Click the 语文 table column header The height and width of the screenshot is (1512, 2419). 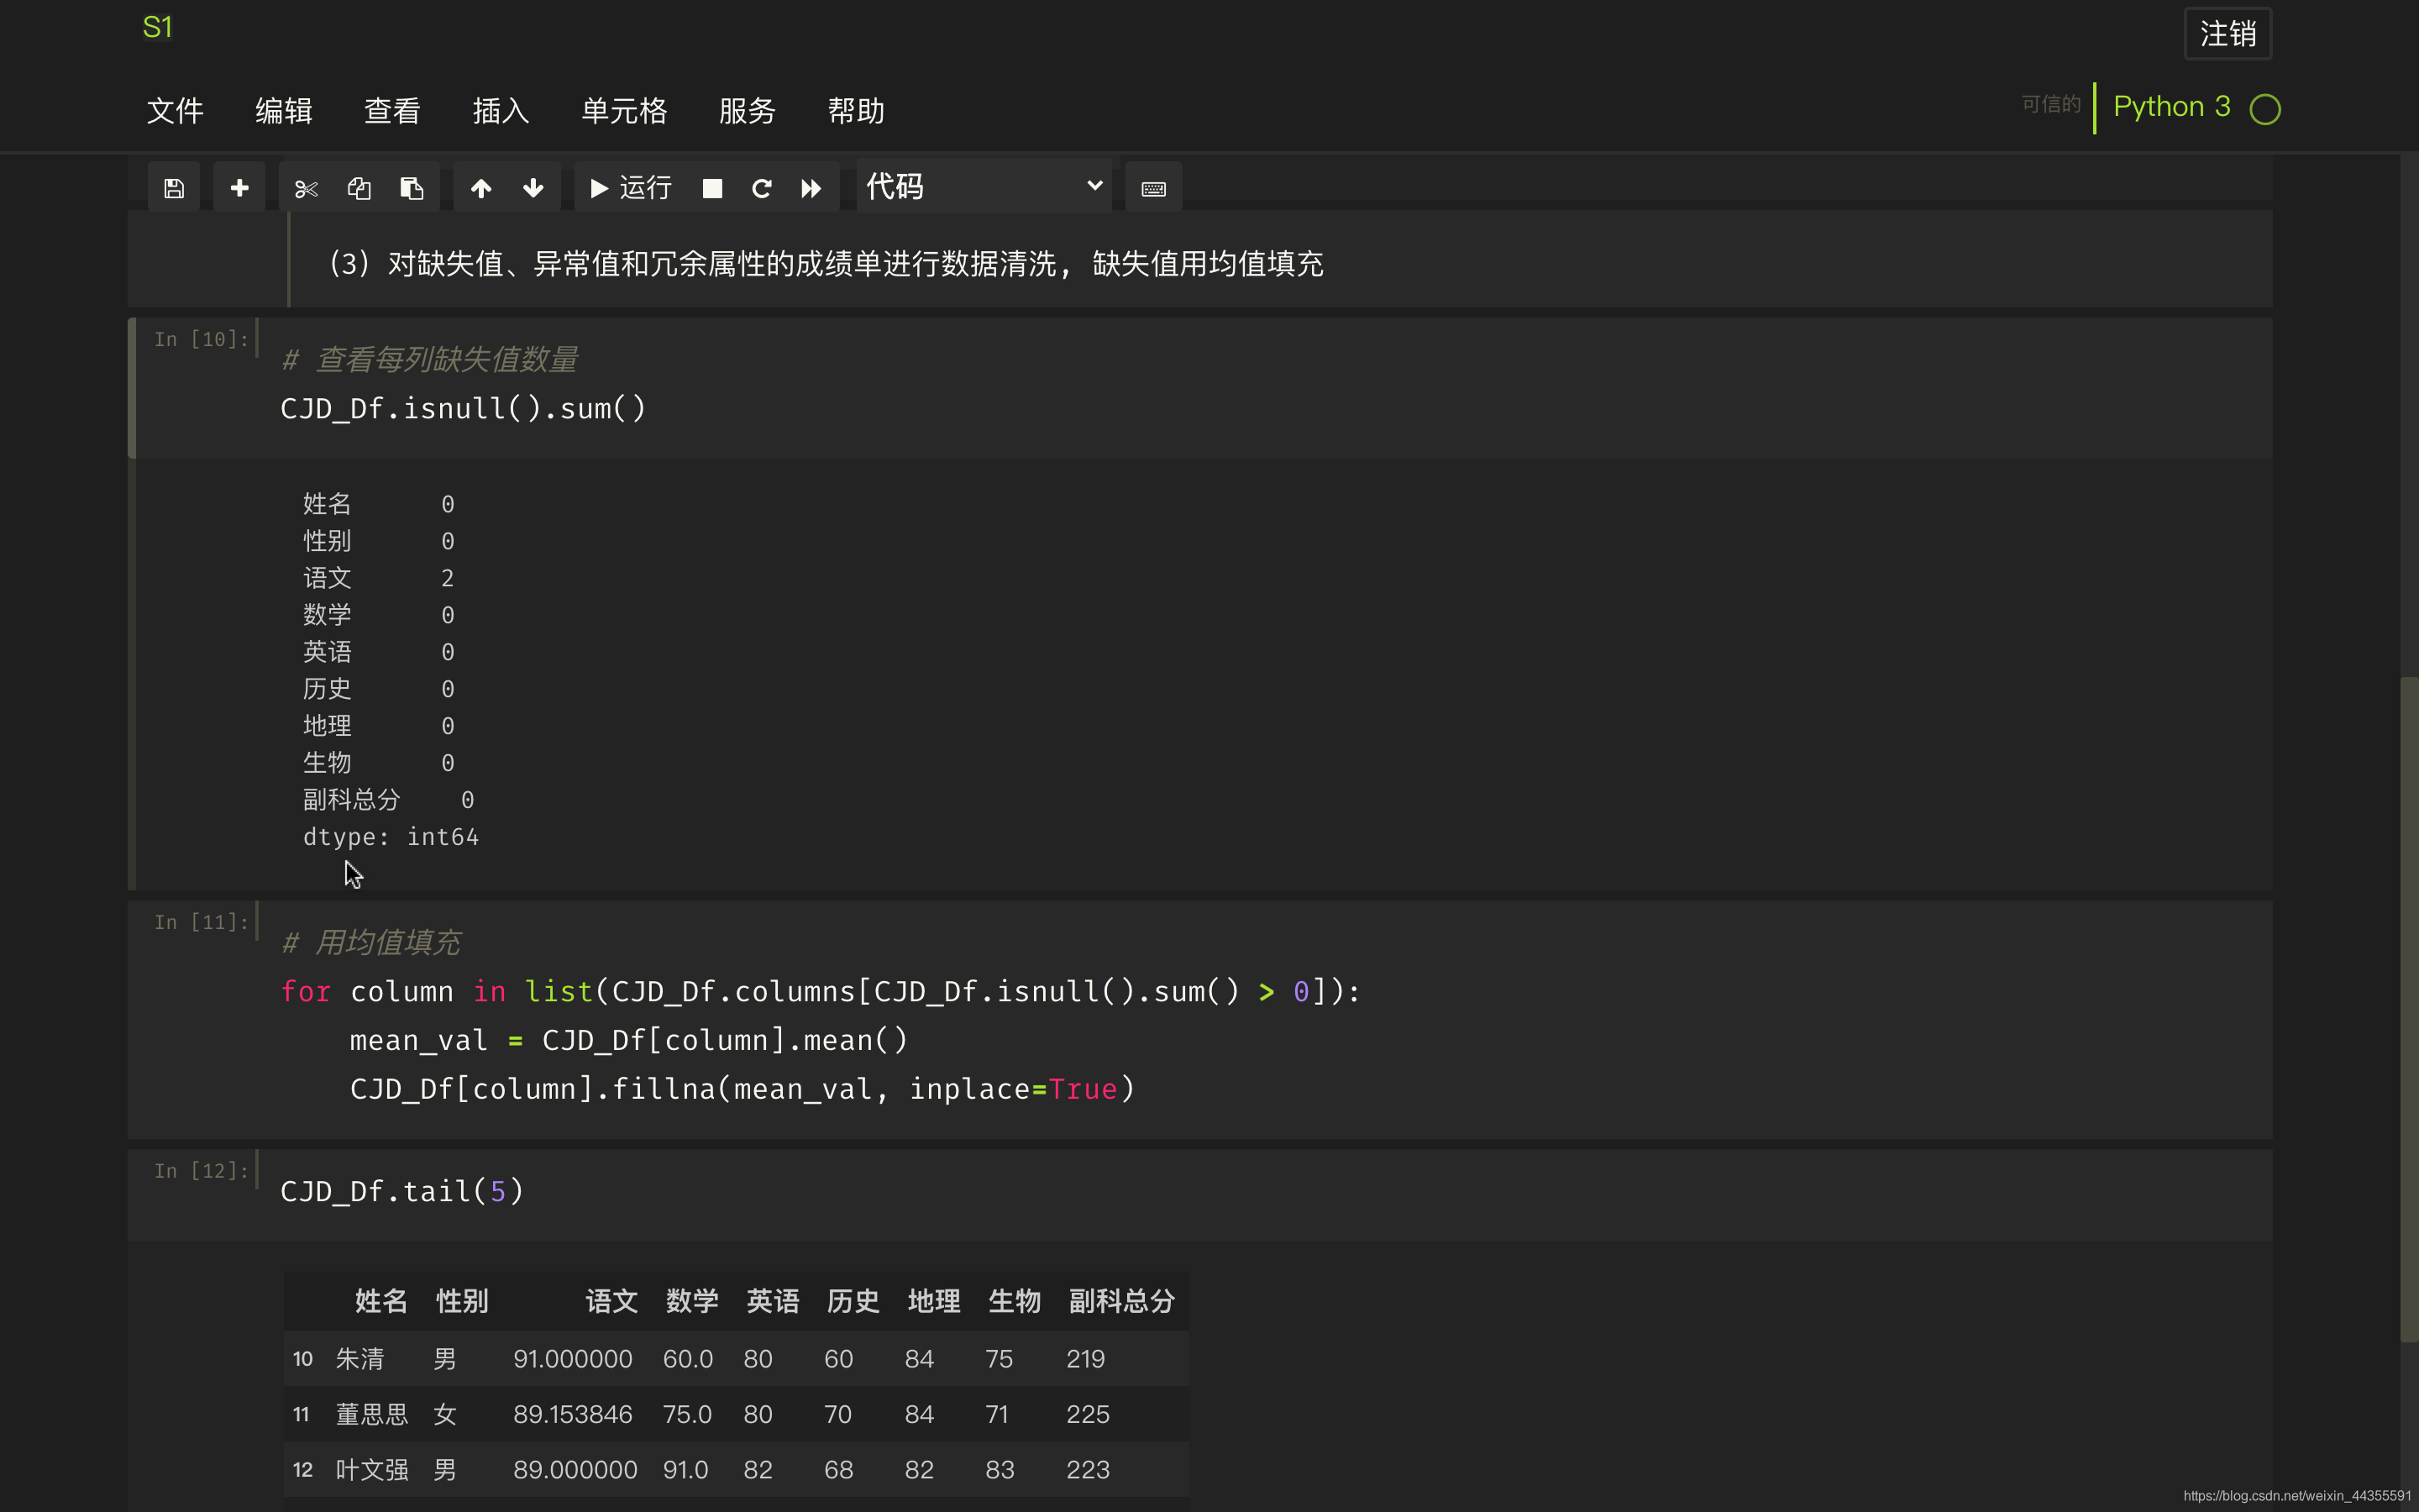click(611, 1301)
